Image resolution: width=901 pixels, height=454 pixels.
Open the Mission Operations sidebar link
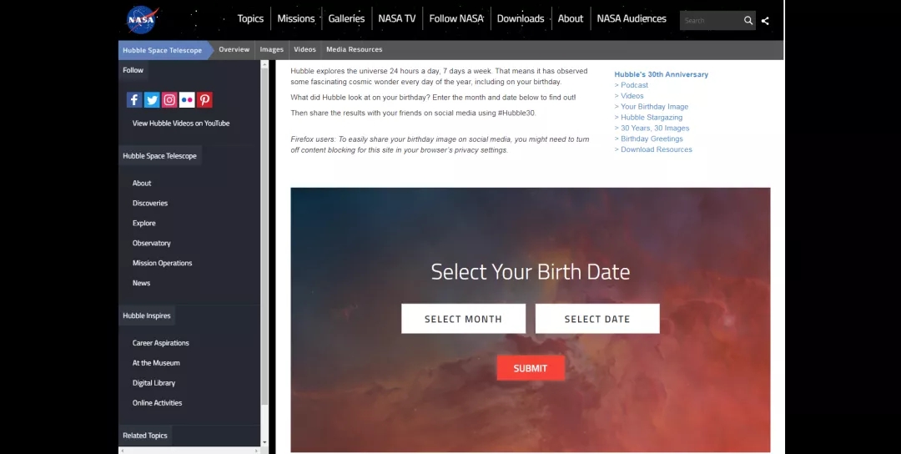pyautogui.click(x=163, y=263)
